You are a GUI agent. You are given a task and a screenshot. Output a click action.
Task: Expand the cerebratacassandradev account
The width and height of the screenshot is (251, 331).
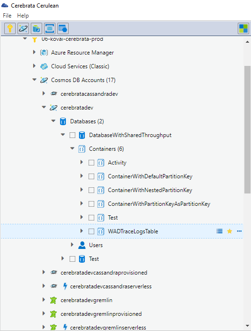point(44,93)
